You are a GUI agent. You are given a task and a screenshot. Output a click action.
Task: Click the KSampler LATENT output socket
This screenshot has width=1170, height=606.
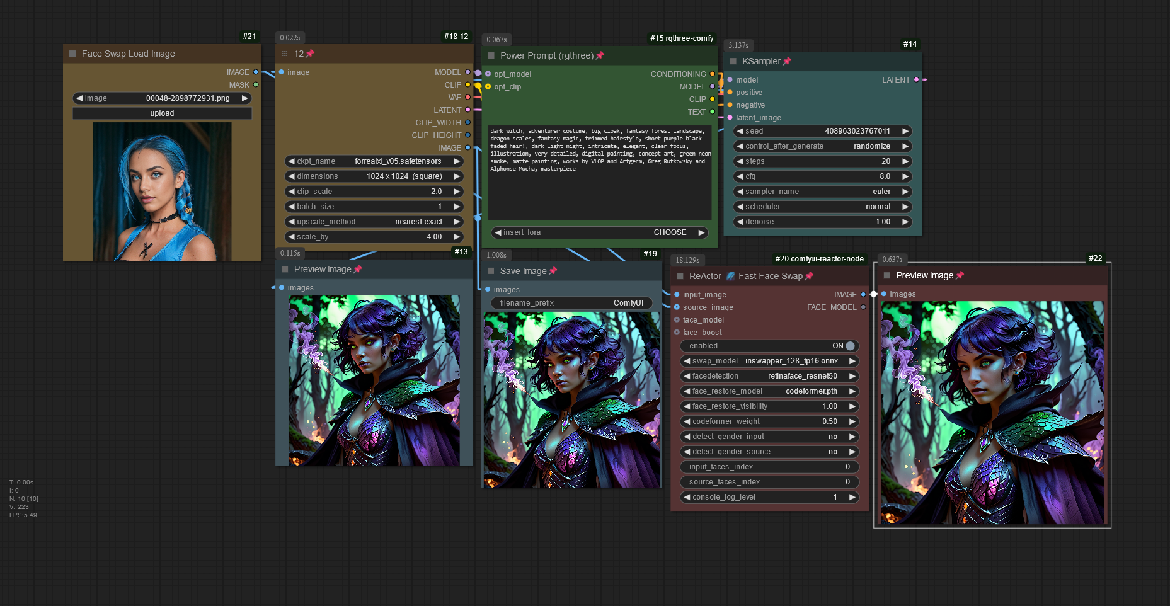click(916, 79)
